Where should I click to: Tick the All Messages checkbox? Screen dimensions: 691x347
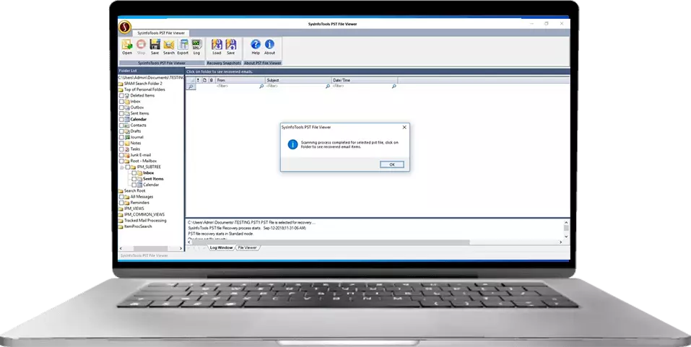[121, 197]
